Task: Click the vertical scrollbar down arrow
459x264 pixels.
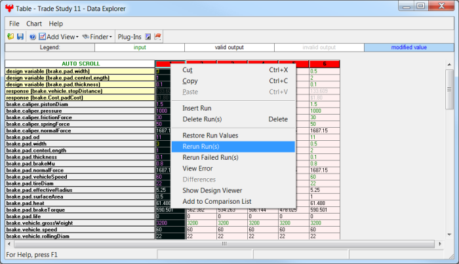Action: 449,233
